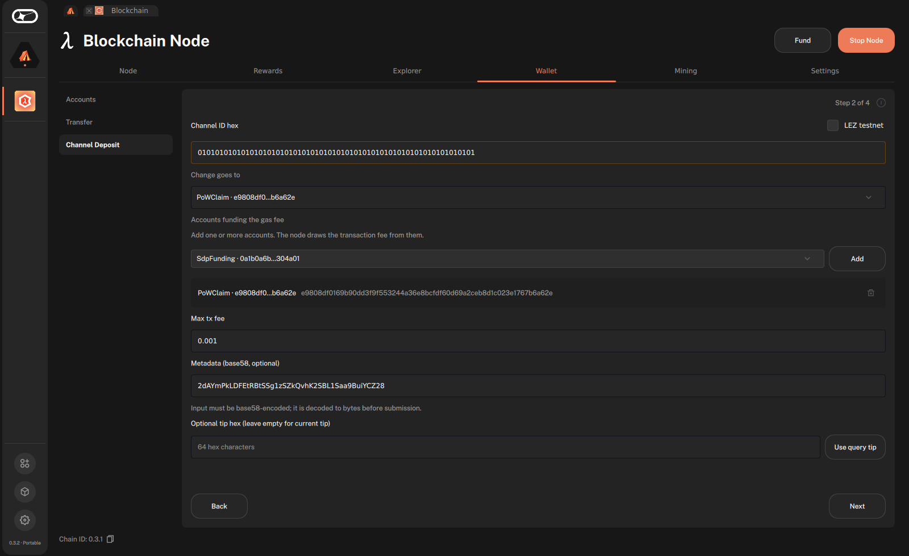Screen dimensions: 909x556
Task: Select the Blockchain module icon in sidebar
Action: click(x=25, y=101)
